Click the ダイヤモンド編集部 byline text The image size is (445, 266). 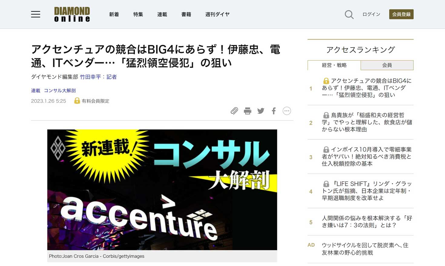click(x=54, y=77)
